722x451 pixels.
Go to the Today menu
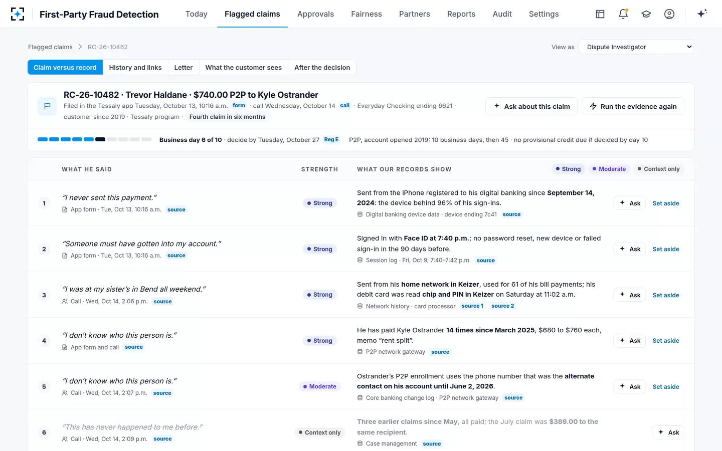pyautogui.click(x=197, y=14)
